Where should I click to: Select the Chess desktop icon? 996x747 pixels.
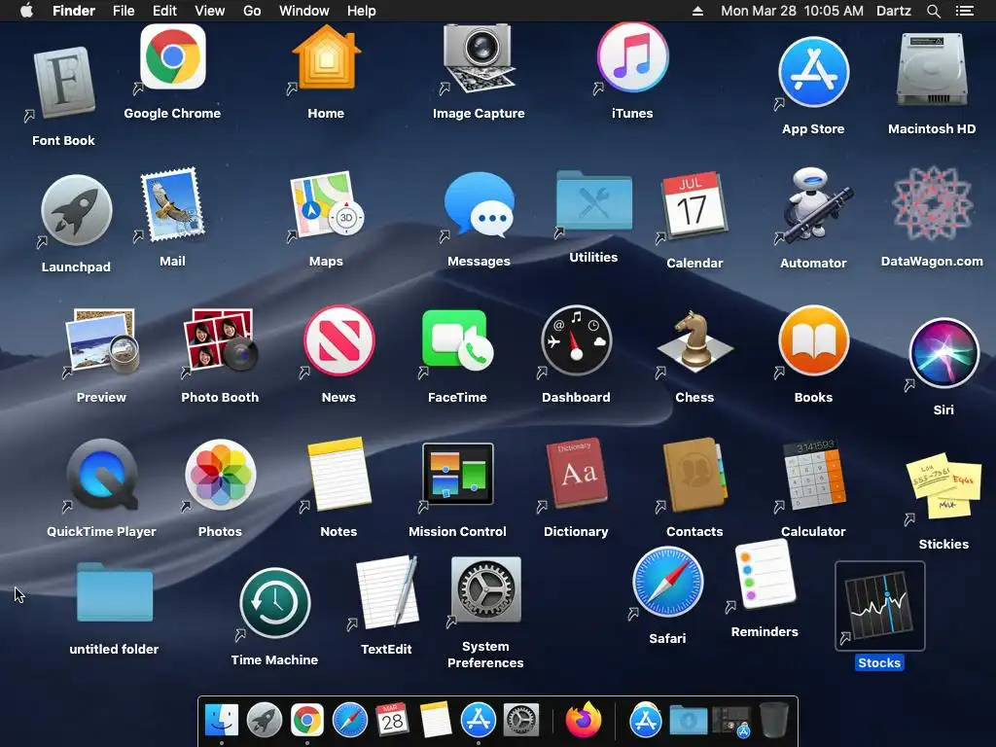point(694,341)
